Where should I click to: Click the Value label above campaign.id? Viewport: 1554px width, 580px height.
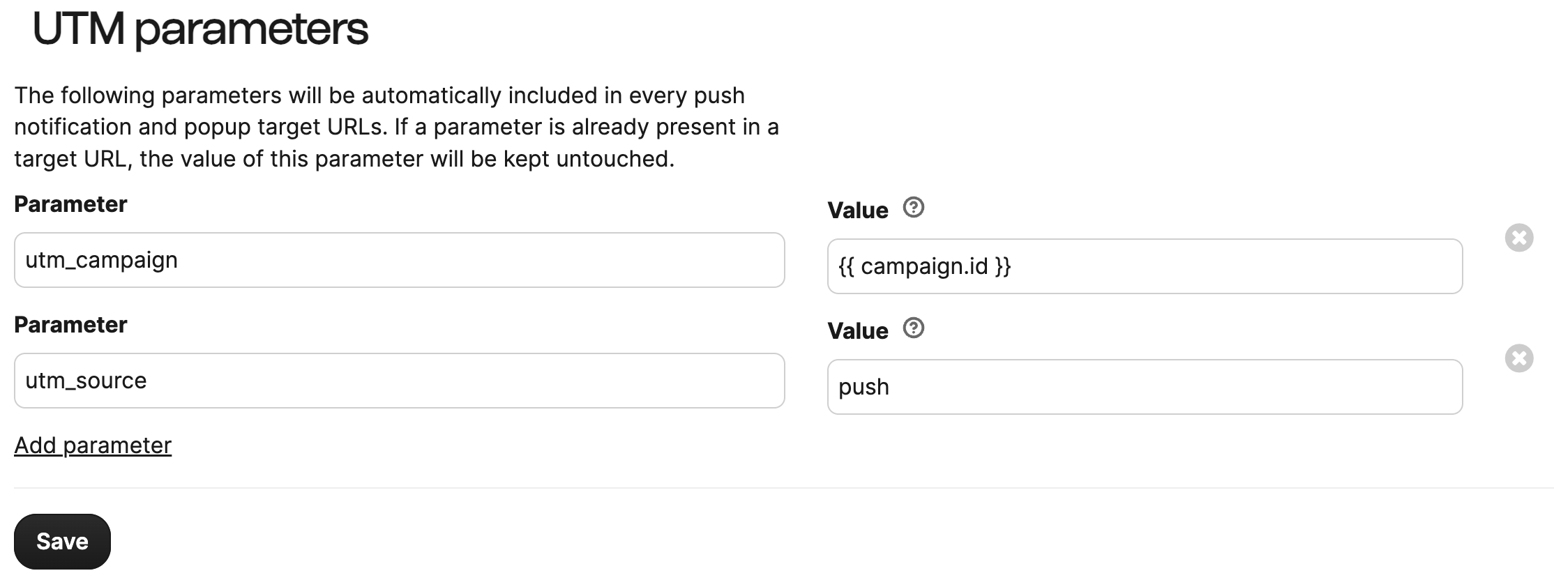coord(857,209)
